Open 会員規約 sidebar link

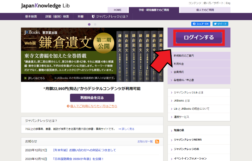199,72
